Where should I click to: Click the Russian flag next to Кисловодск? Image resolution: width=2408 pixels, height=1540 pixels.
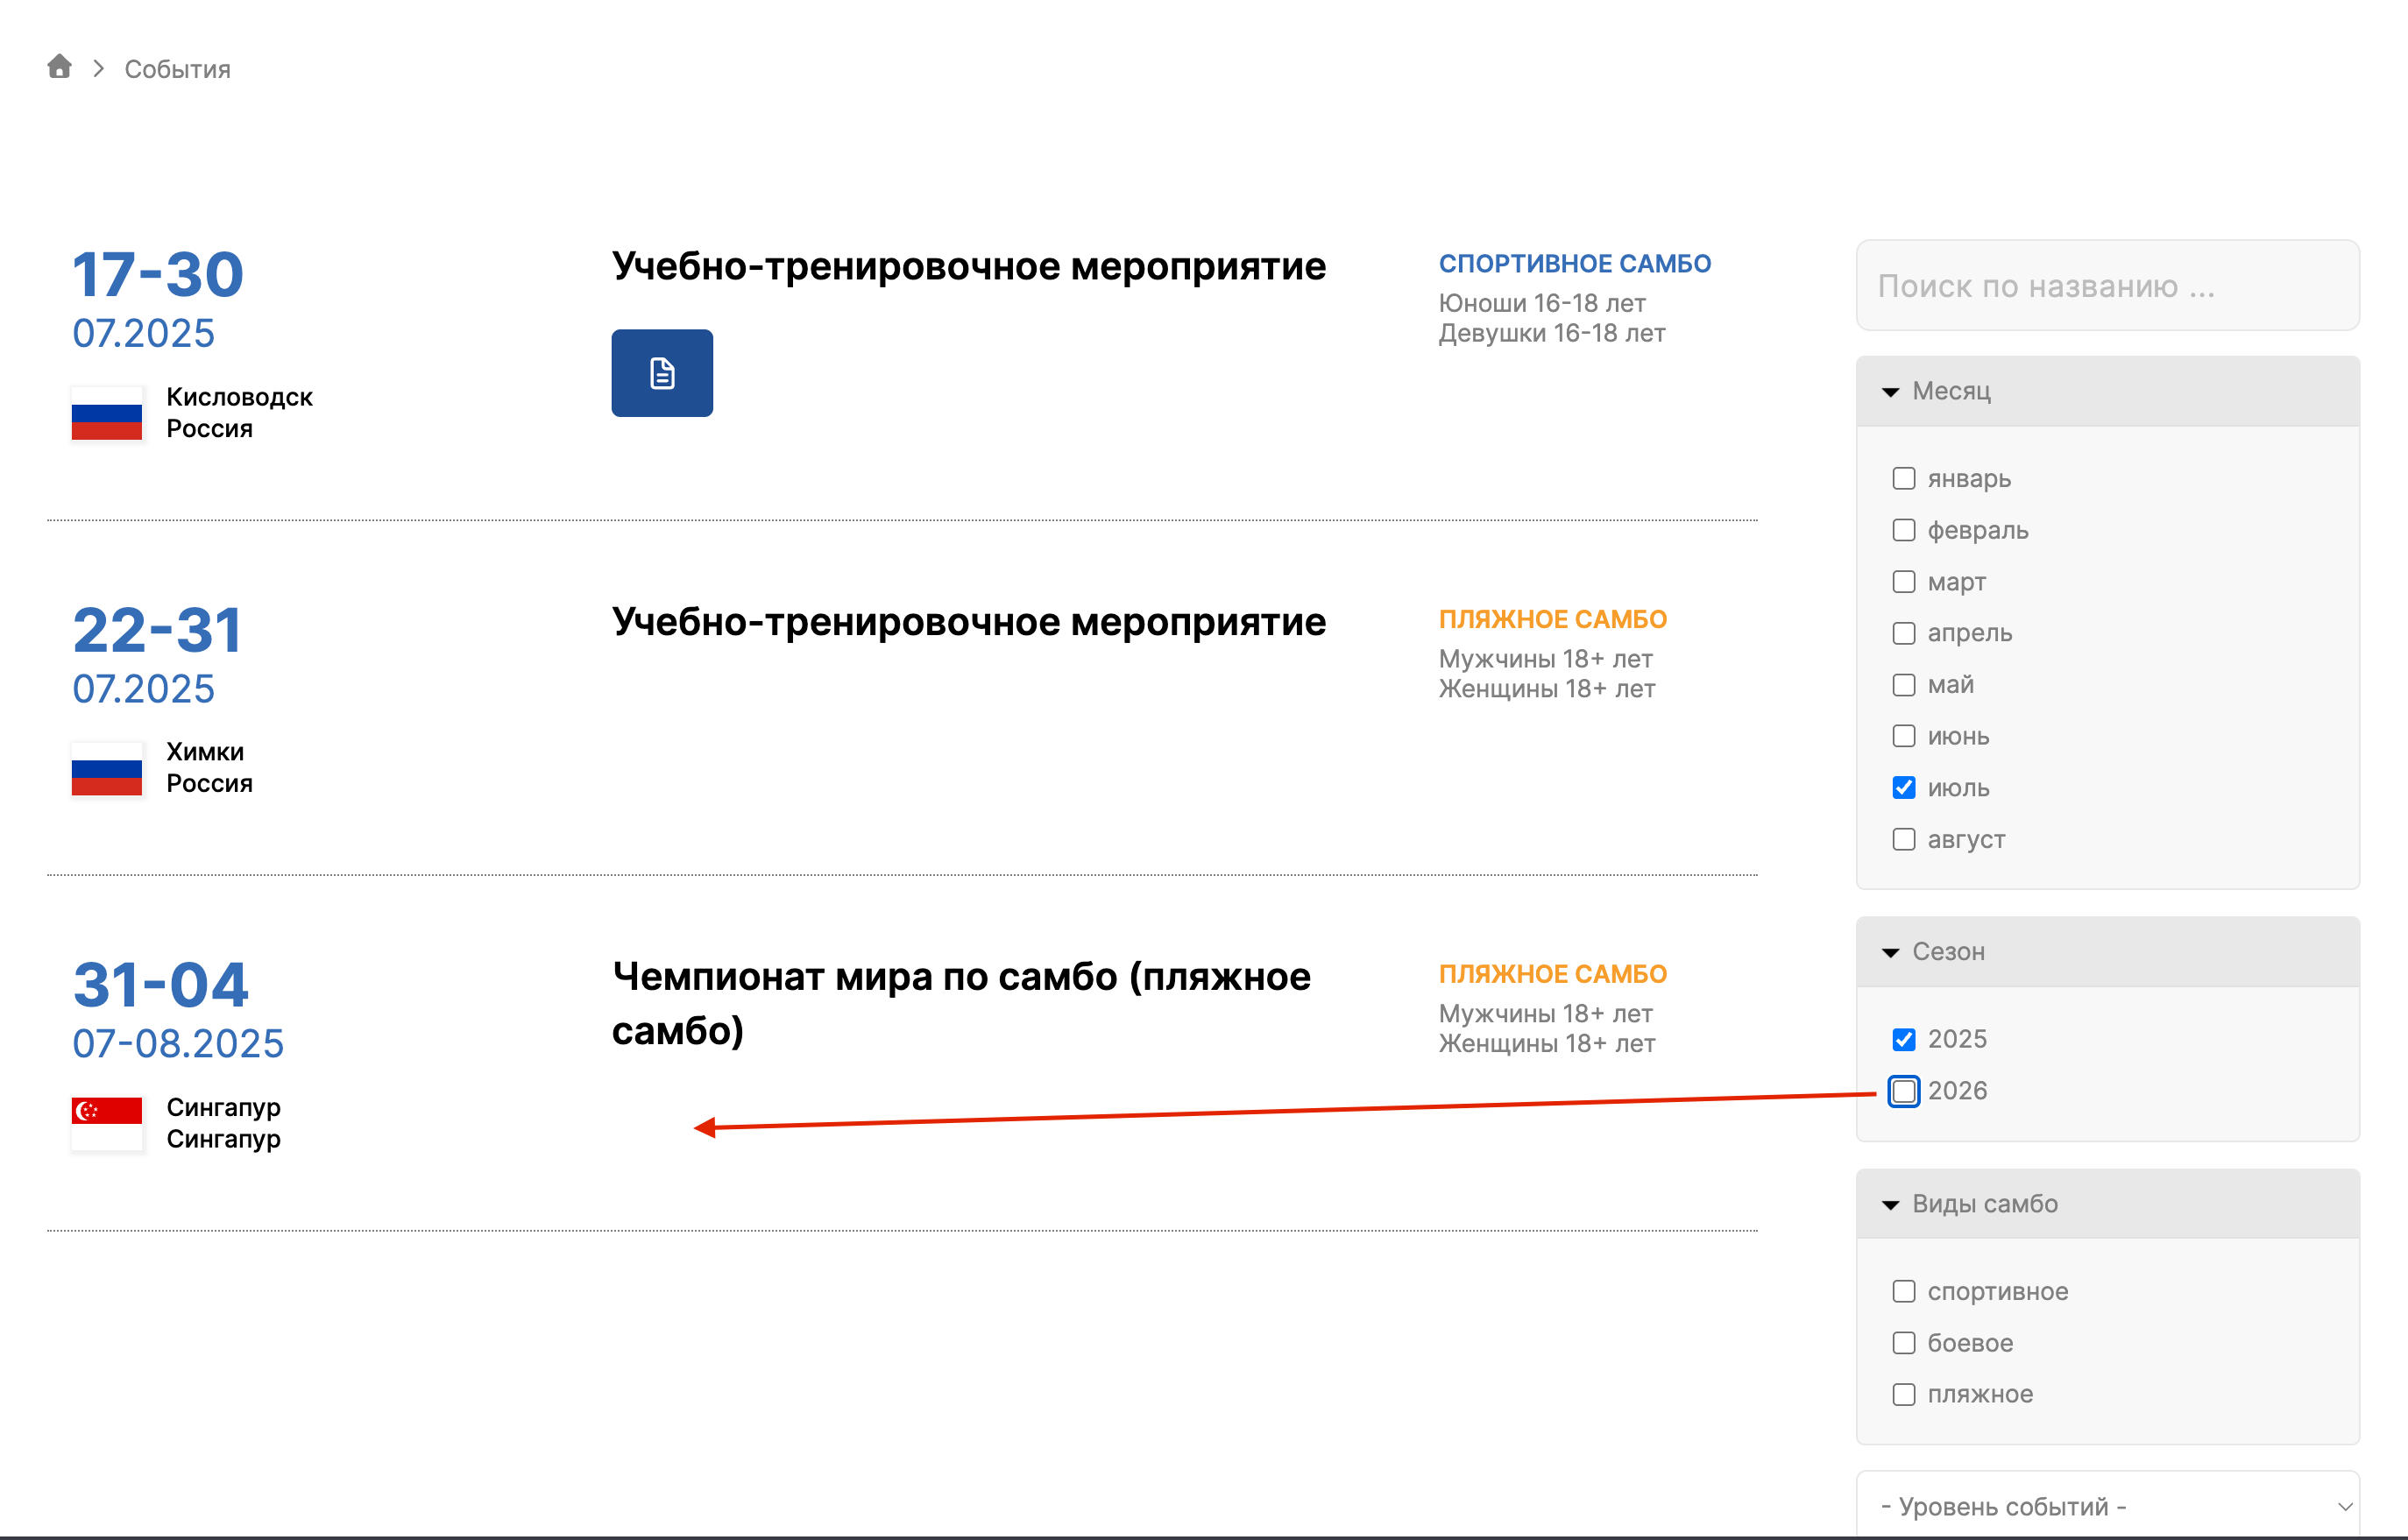click(x=107, y=413)
